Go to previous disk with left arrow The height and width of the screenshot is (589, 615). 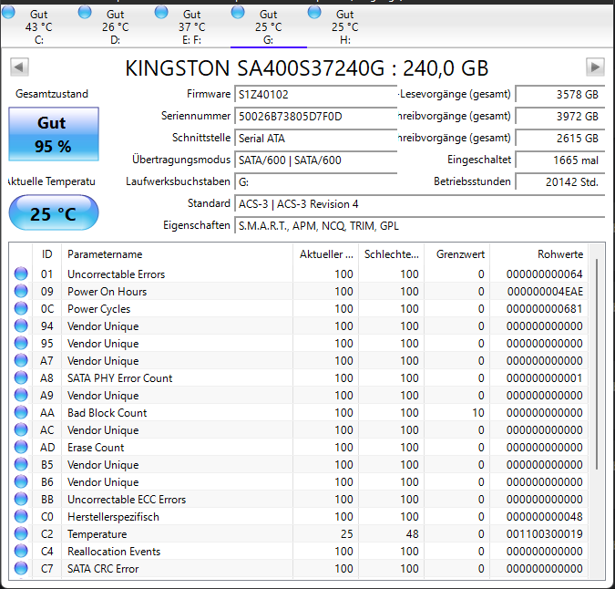pos(19,67)
